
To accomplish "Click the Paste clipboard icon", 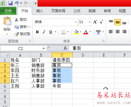I will pos(7,21).
